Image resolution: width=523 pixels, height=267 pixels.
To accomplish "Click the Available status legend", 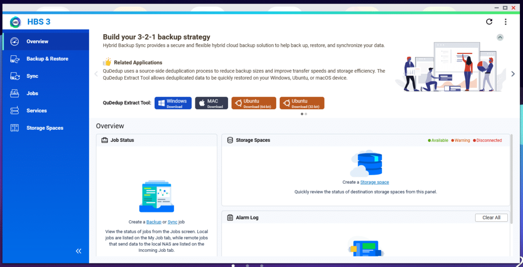I will (438, 140).
